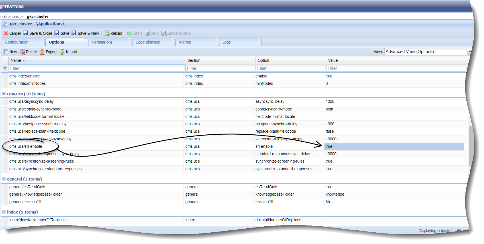The image size is (484, 244).
Task: Collapse the general (3 Items) group
Action: tap(4, 179)
